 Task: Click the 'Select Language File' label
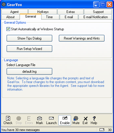tap(21, 65)
